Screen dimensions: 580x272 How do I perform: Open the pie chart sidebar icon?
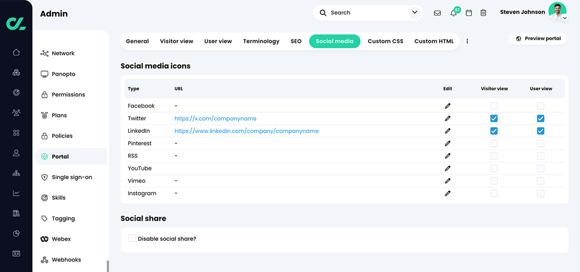[16, 234]
